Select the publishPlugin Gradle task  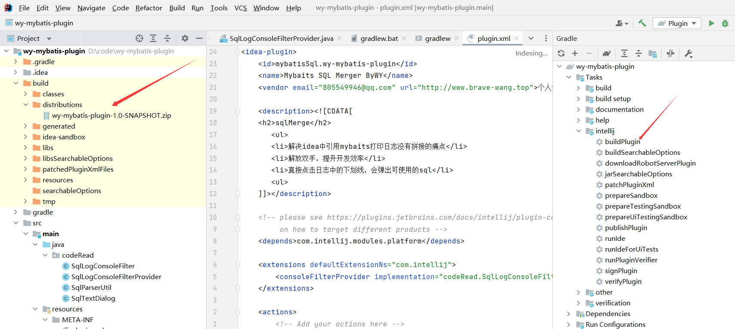pos(626,228)
